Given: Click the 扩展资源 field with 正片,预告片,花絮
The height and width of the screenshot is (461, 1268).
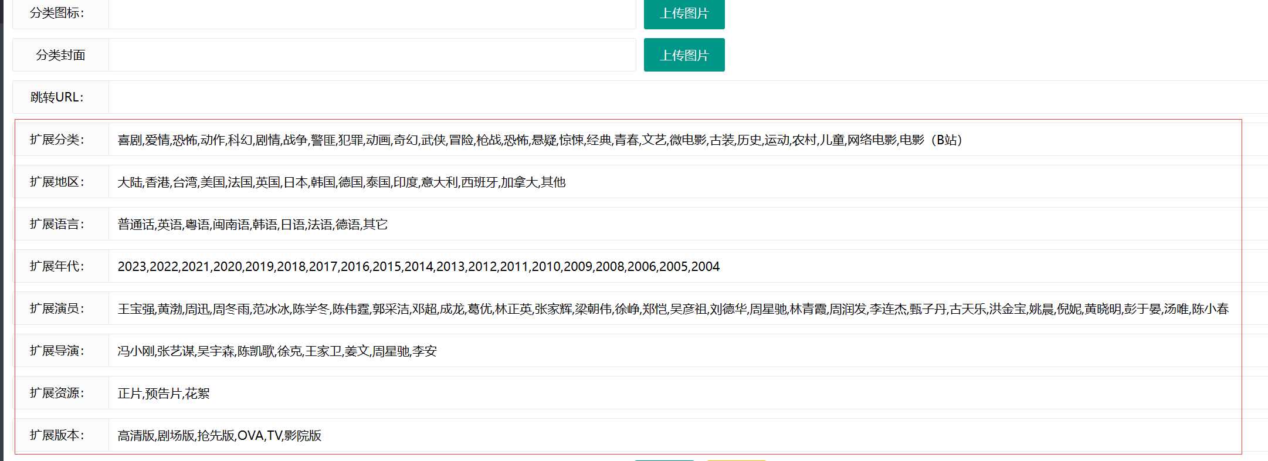Looking at the screenshot, I should click(x=674, y=393).
